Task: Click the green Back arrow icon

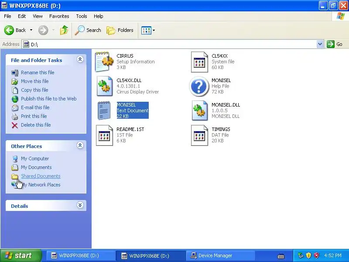Action: coord(9,30)
